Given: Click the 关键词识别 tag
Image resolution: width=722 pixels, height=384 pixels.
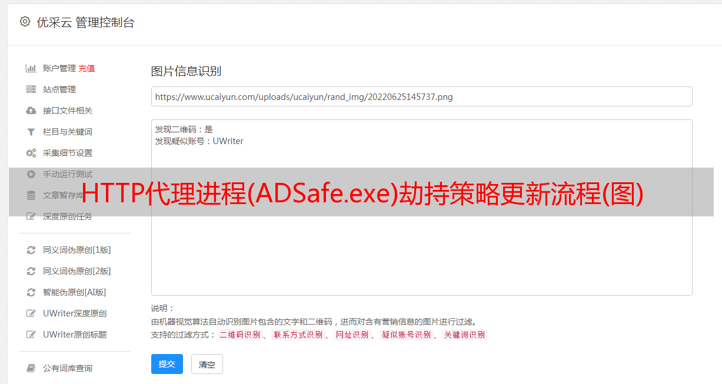Looking at the screenshot, I should pyautogui.click(x=465, y=335).
